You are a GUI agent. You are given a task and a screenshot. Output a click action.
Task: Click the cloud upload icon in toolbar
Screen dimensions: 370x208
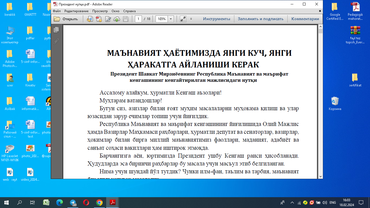[117, 19]
